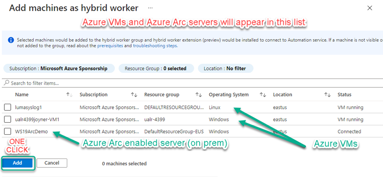Screen dimensions: 383x177
Task: Open the Location filter pill
Action: (226, 68)
